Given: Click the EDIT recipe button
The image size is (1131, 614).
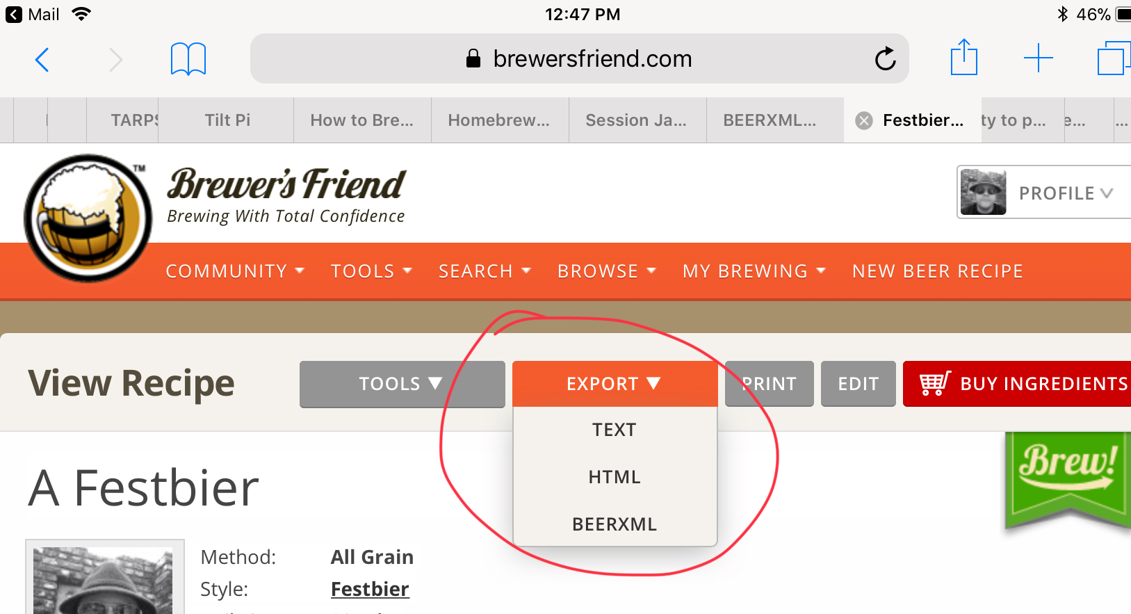Looking at the screenshot, I should (859, 384).
